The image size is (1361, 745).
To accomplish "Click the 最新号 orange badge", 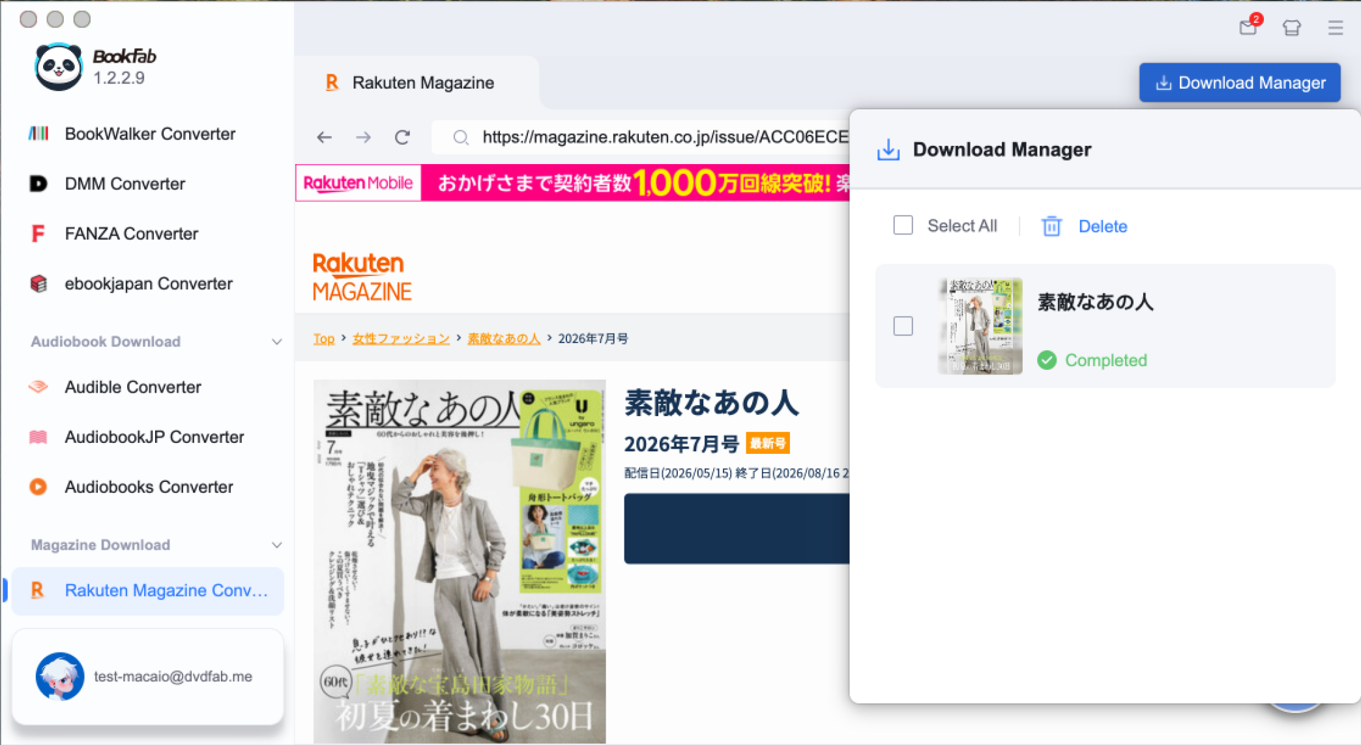I will 768,443.
